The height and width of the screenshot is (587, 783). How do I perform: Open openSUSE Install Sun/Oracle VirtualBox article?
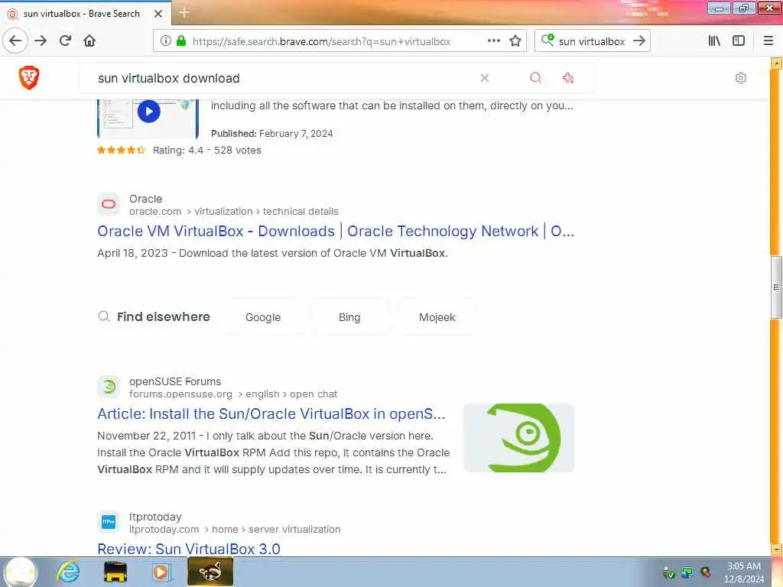point(271,413)
